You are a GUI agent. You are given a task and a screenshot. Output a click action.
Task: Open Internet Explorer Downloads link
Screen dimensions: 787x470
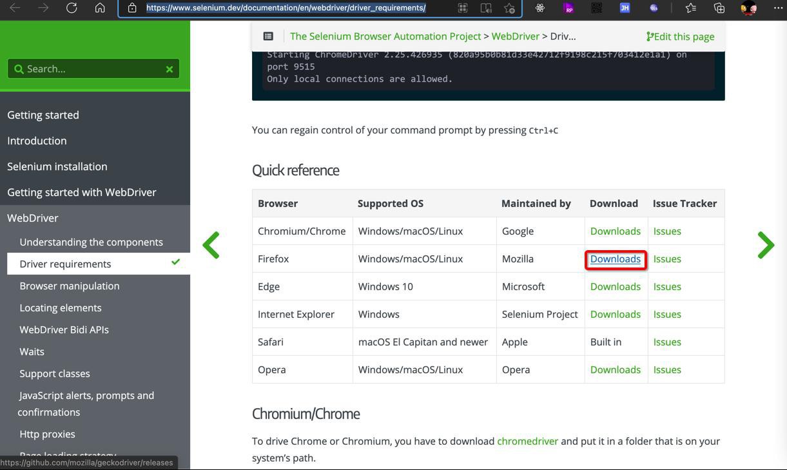[616, 314]
